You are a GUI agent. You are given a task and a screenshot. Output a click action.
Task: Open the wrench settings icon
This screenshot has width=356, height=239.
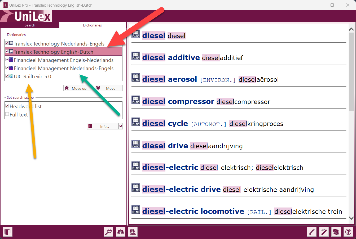click(312, 232)
